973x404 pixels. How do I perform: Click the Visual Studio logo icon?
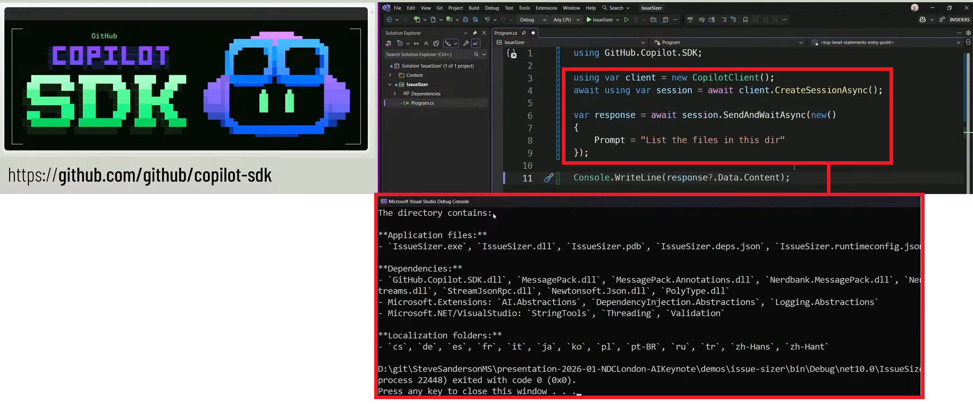click(x=386, y=8)
